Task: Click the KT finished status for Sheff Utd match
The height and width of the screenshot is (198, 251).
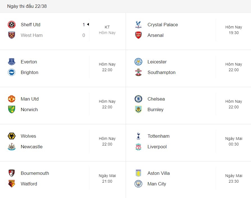Action: [107, 27]
